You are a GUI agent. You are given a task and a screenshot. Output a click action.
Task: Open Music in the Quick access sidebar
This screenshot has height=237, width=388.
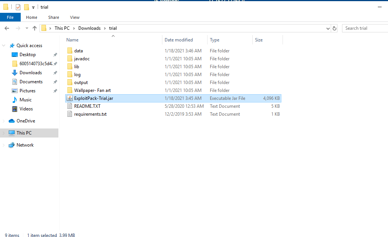[x=25, y=100]
